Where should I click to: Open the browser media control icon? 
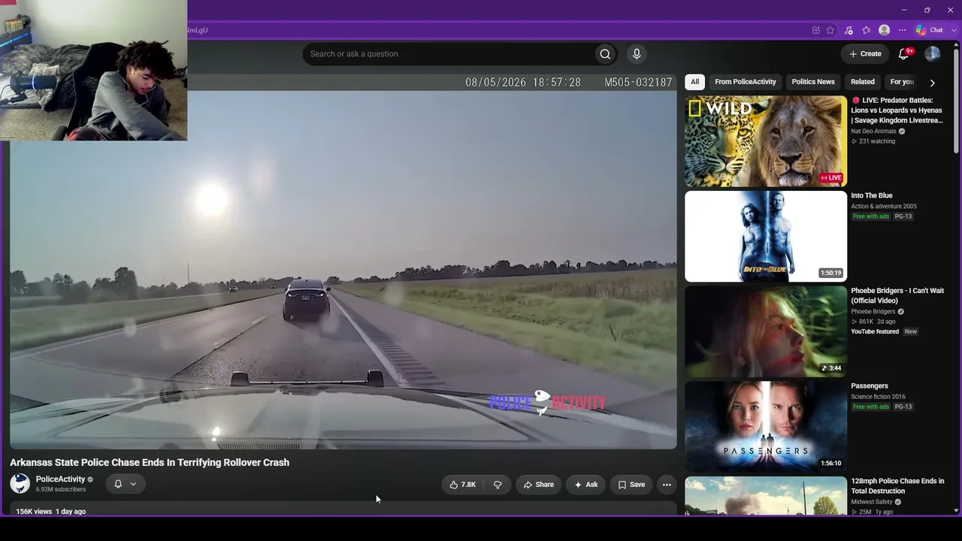[x=849, y=30]
